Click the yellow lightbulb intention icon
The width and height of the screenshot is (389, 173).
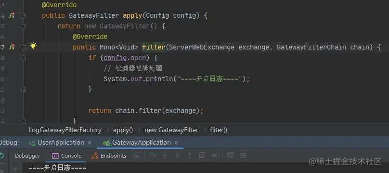click(x=33, y=46)
